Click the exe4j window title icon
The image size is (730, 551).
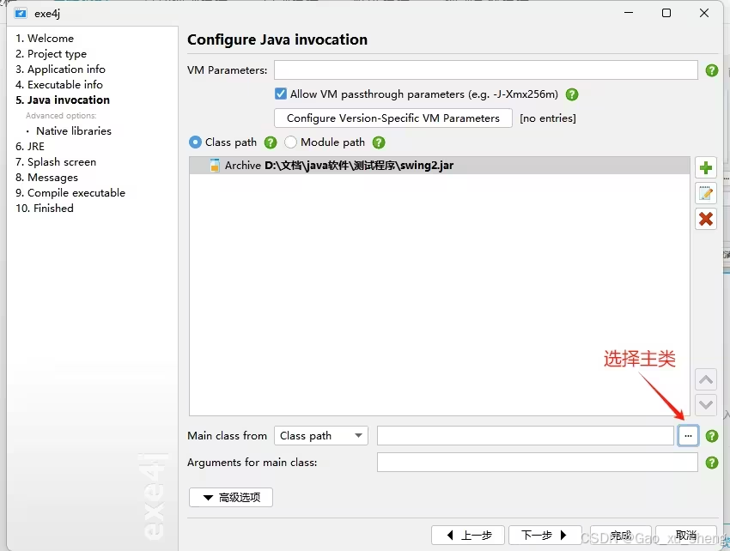pos(21,13)
